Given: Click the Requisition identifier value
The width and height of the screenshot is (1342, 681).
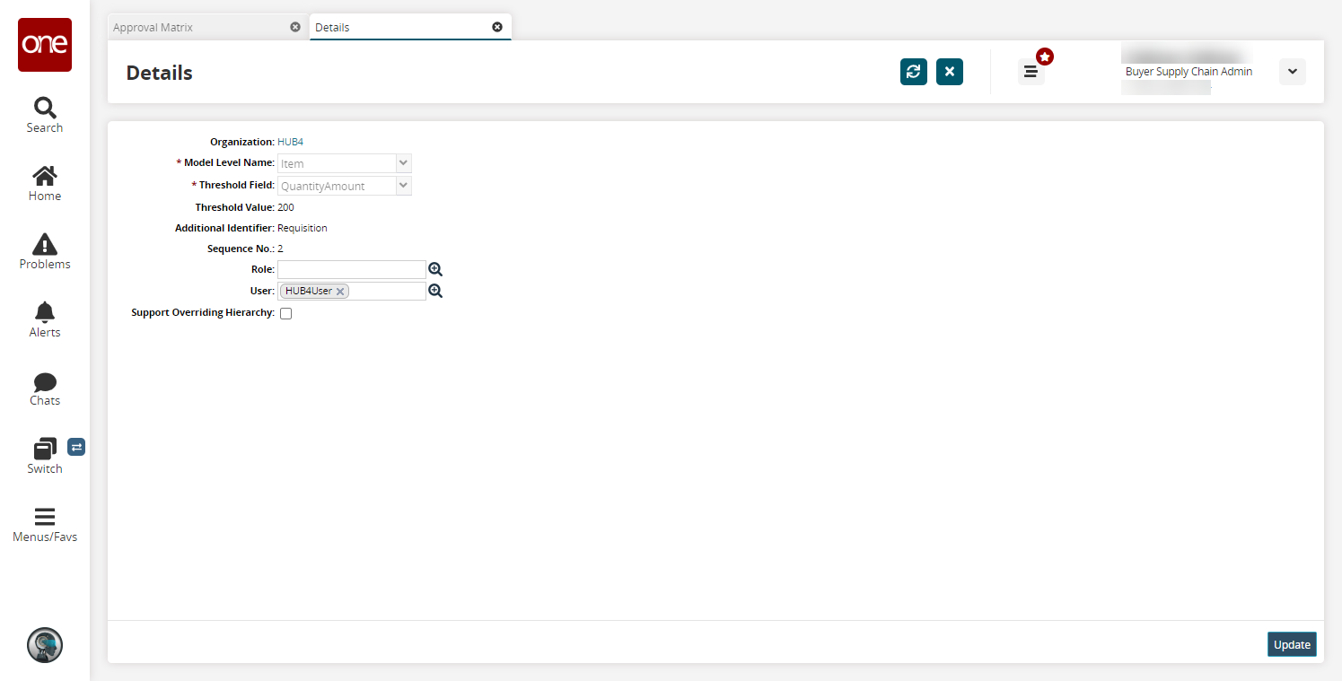Looking at the screenshot, I should coord(303,228).
